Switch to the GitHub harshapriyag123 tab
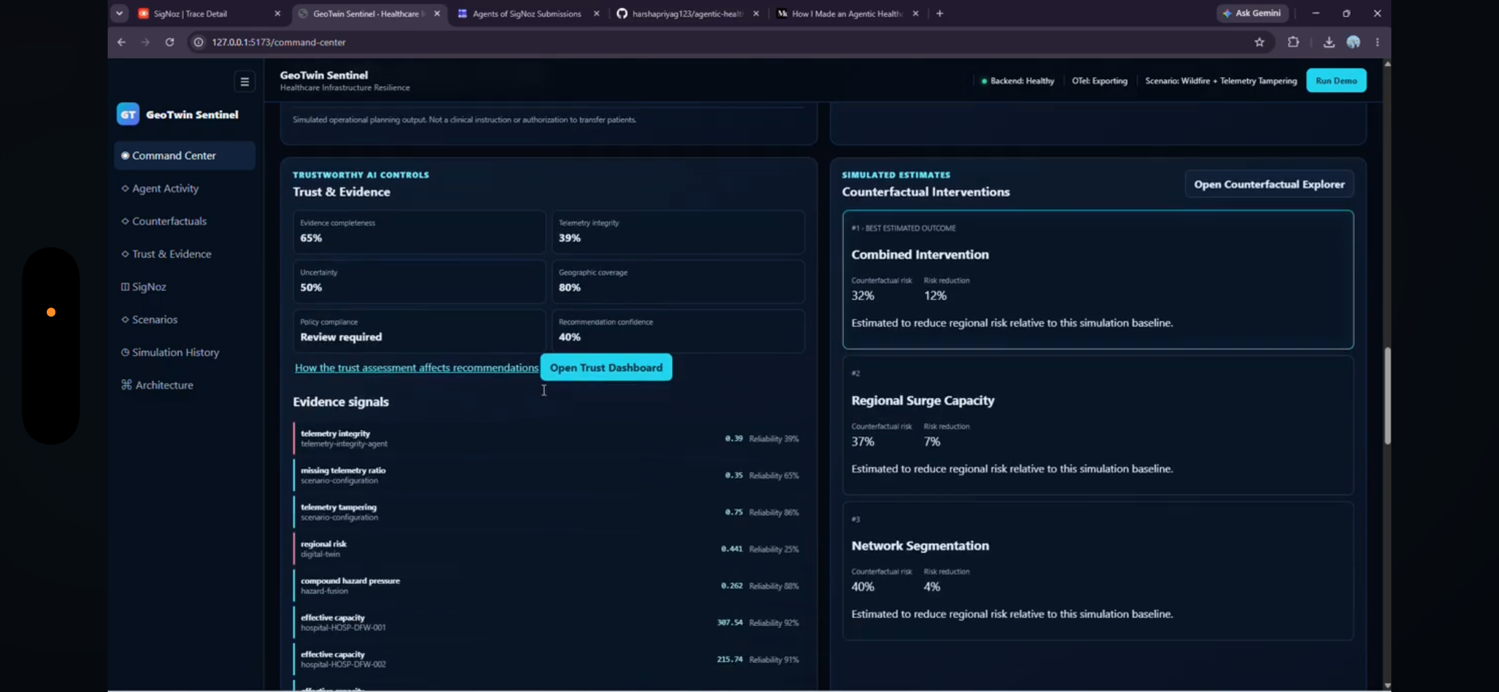The height and width of the screenshot is (692, 1499). coord(687,14)
